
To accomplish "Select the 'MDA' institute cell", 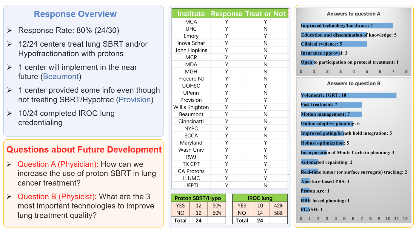I will coord(191,65).
